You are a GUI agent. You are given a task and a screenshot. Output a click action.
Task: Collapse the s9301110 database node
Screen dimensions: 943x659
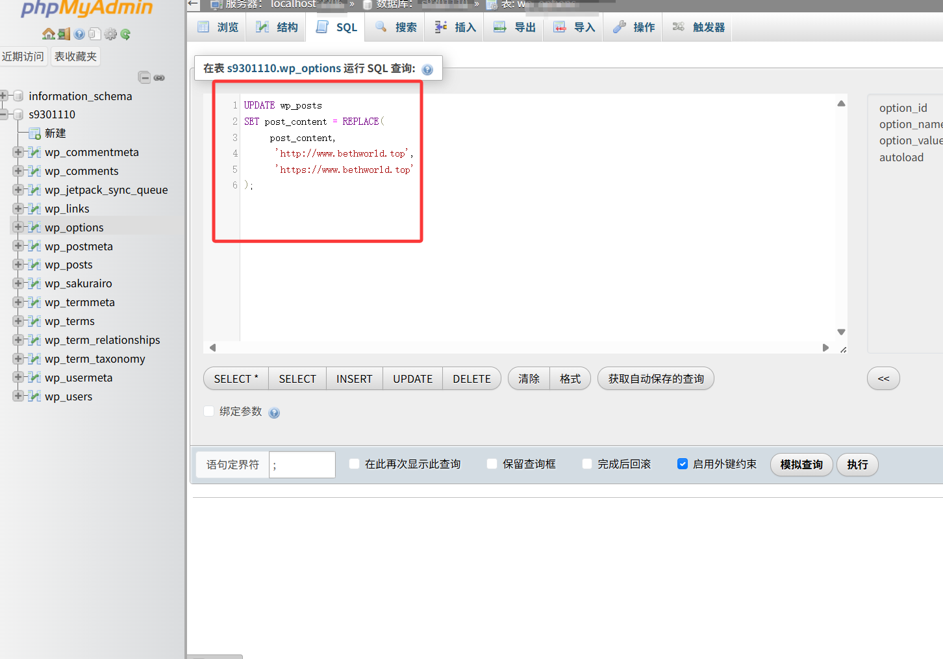coord(4,114)
